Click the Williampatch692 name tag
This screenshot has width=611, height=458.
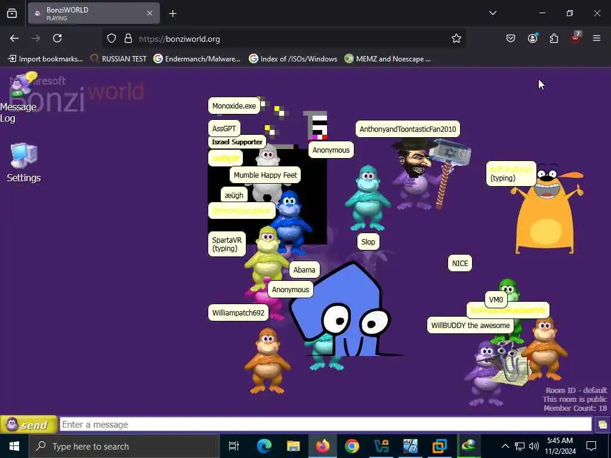[x=238, y=312]
